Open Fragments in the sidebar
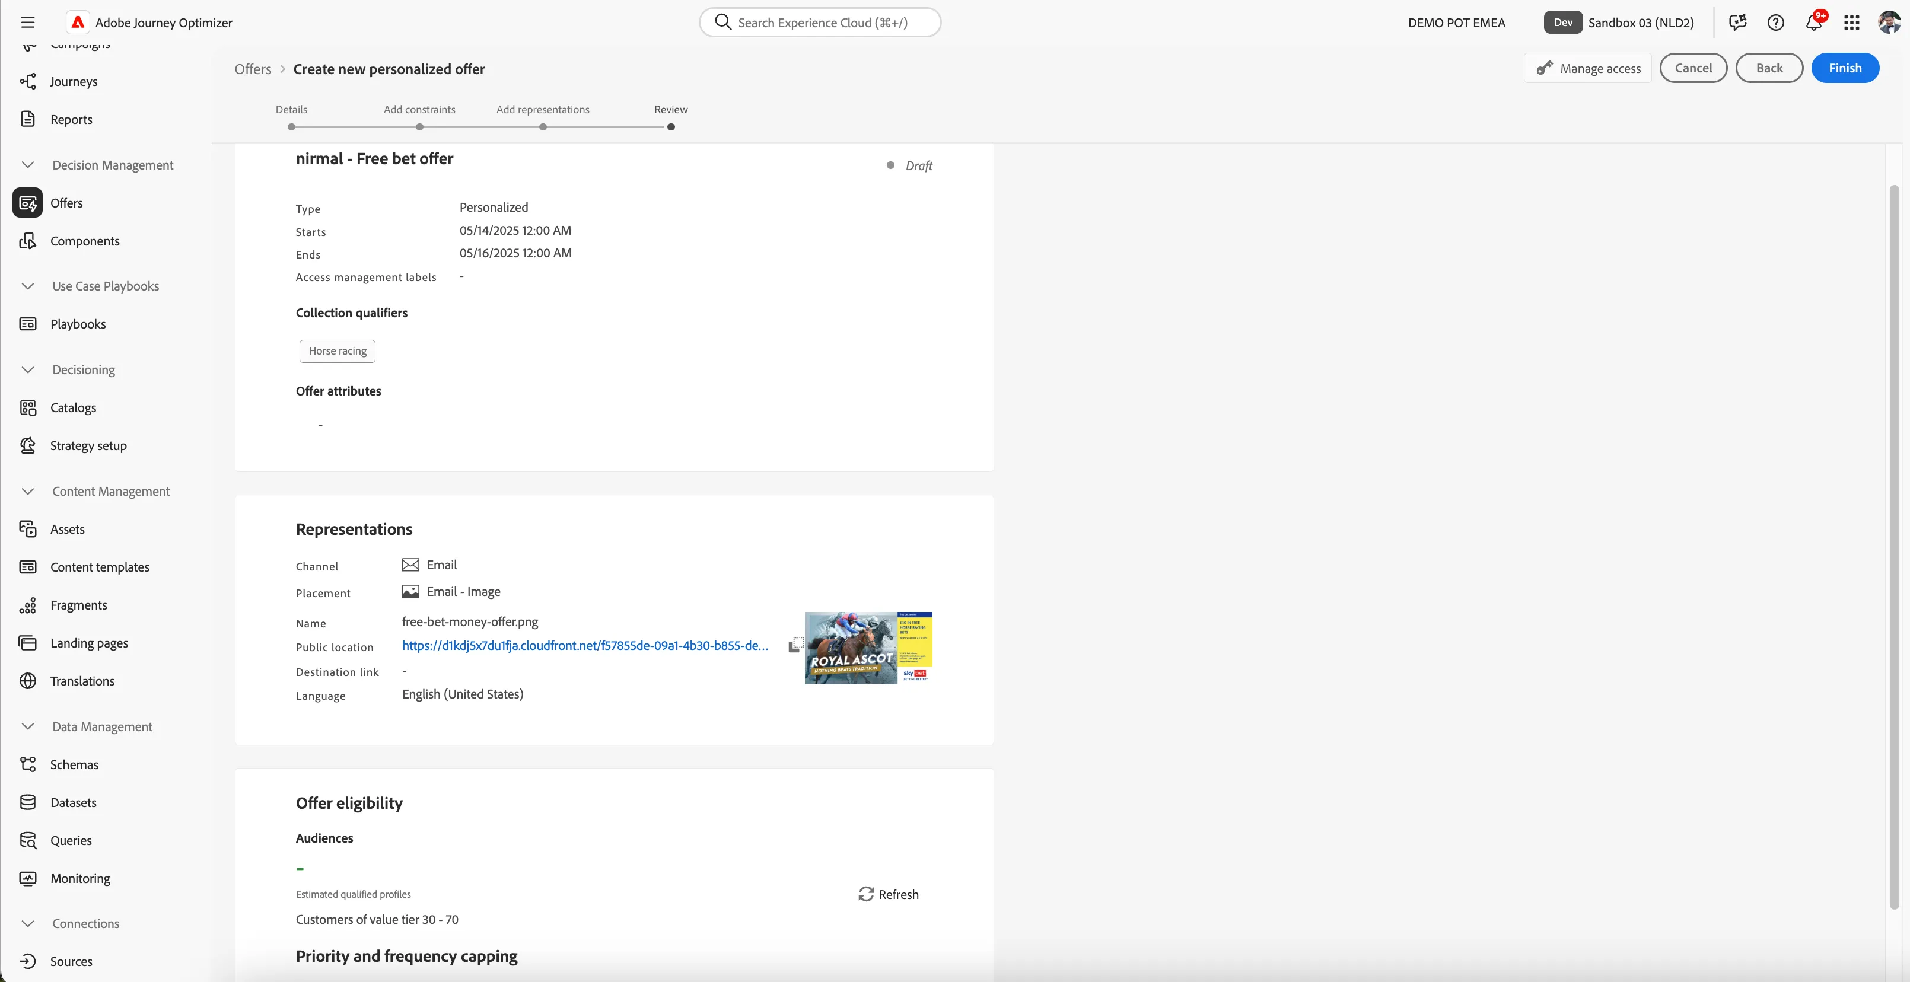The height and width of the screenshot is (982, 1910). pos(78,605)
